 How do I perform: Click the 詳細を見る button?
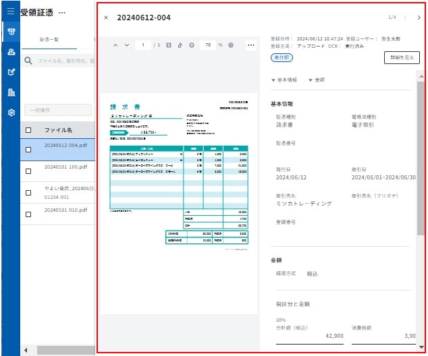click(400, 58)
